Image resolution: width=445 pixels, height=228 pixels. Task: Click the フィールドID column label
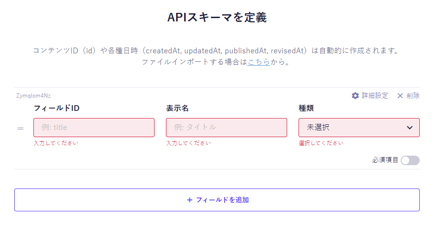pyautogui.click(x=56, y=108)
